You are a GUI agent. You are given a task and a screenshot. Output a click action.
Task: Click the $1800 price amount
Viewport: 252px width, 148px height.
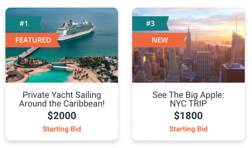tap(188, 116)
